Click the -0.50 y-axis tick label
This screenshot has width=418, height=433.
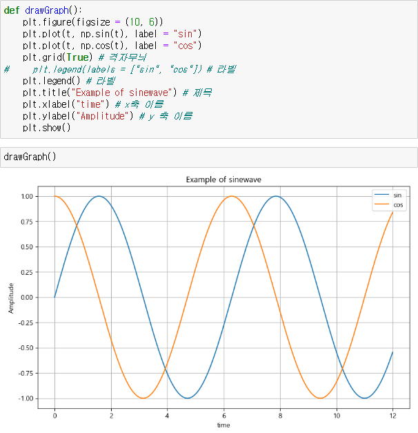point(26,348)
